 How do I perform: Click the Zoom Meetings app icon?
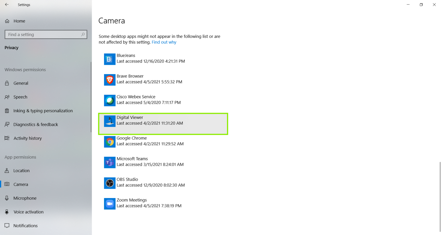coord(109,203)
